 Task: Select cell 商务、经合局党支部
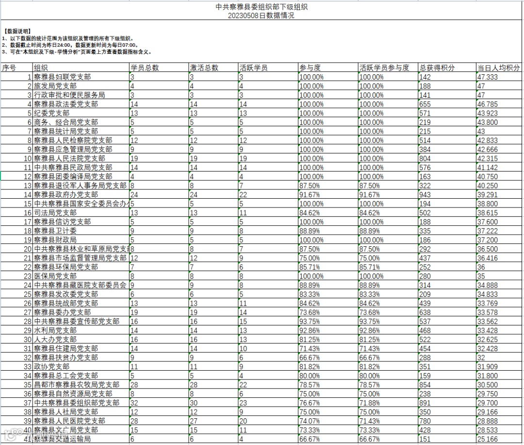pyautogui.click(x=81, y=122)
